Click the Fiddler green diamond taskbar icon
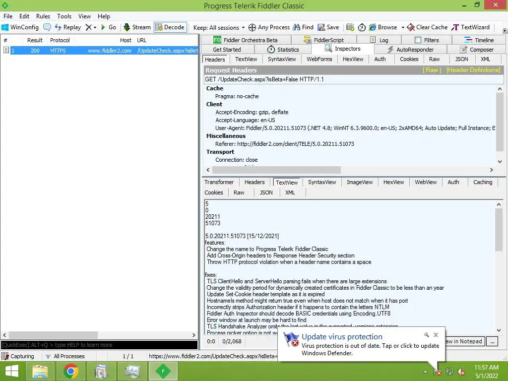The height and width of the screenshot is (381, 508). pos(163,371)
